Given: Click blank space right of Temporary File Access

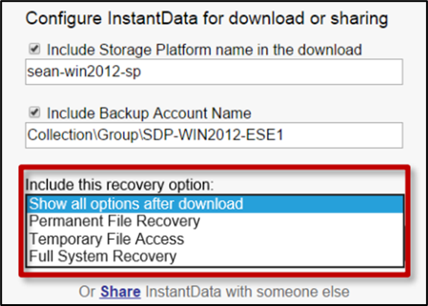Looking at the screenshot, I should pos(293,239).
